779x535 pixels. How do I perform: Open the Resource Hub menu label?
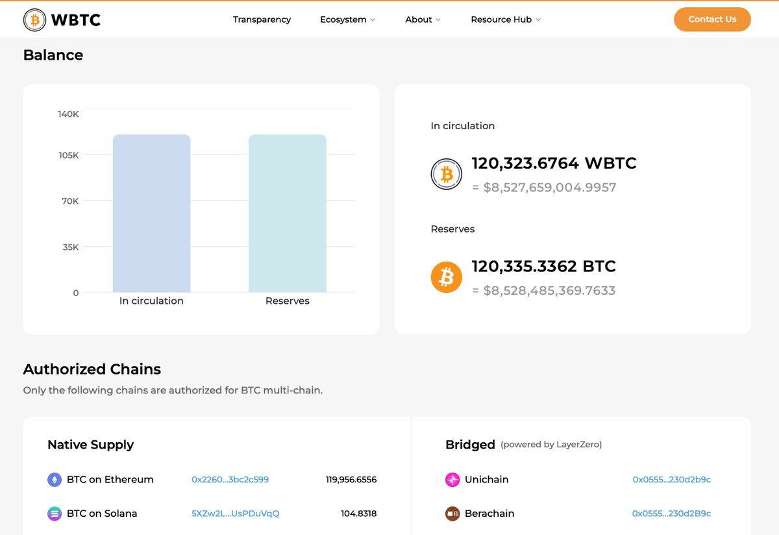tap(501, 19)
